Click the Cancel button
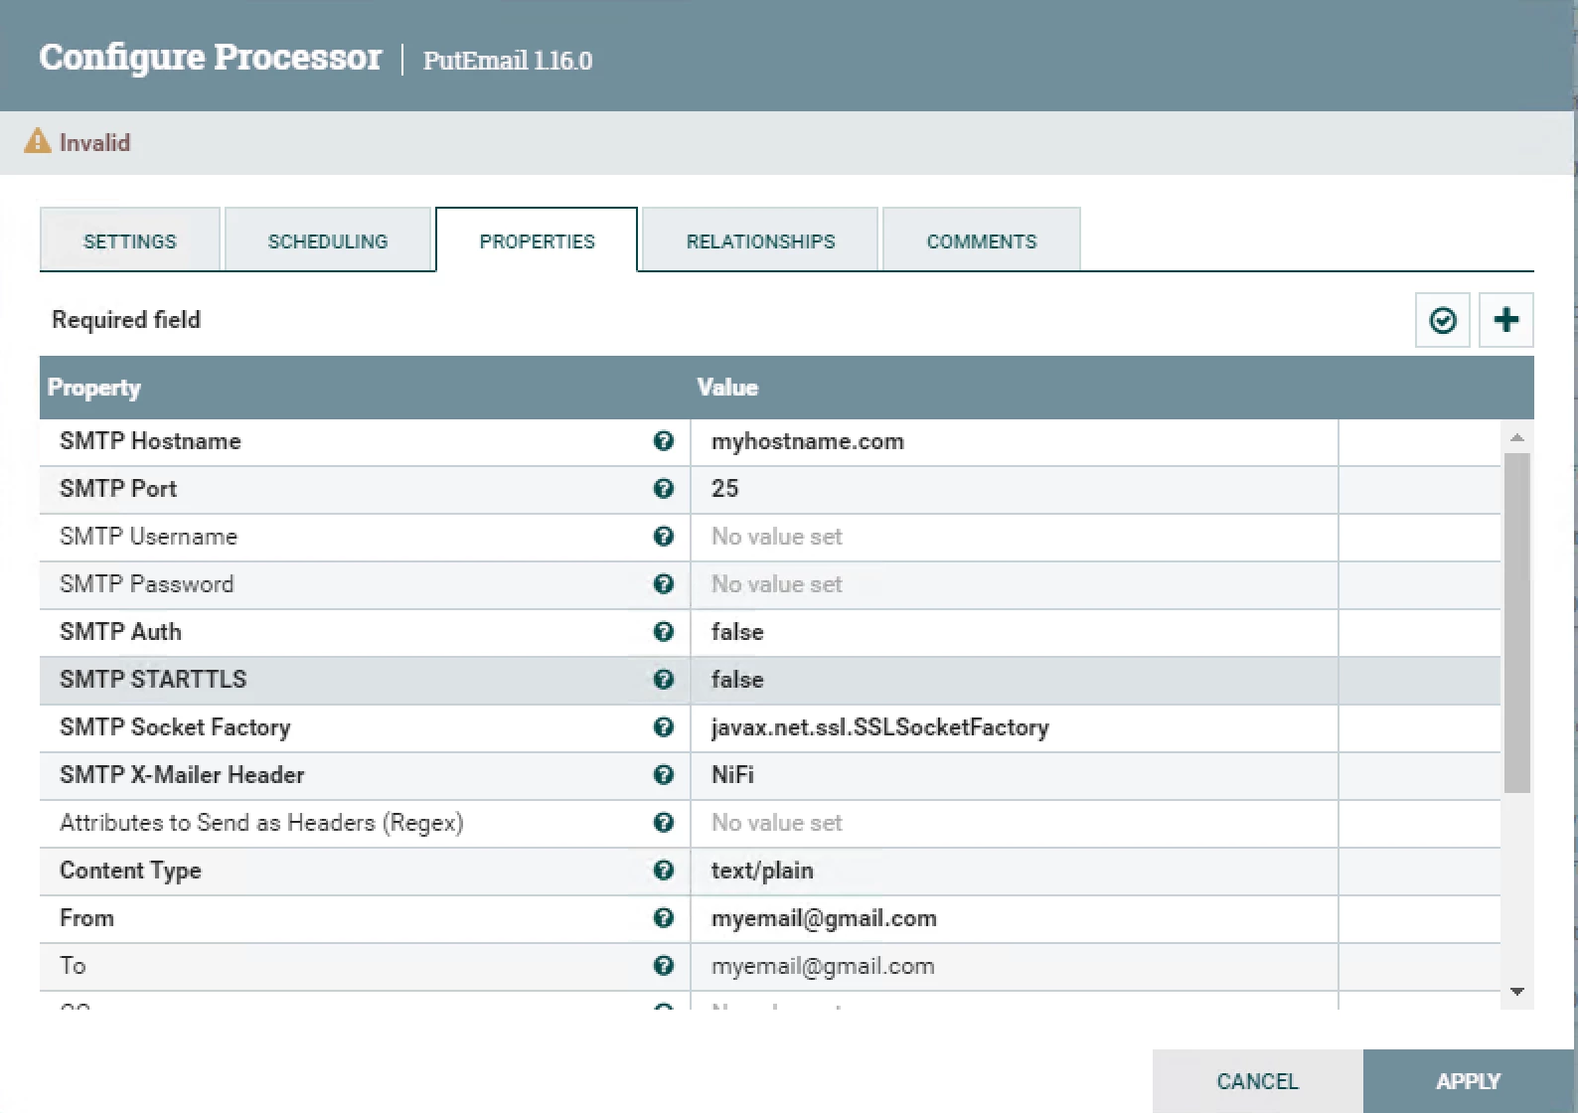This screenshot has height=1113, width=1578. (1258, 1081)
